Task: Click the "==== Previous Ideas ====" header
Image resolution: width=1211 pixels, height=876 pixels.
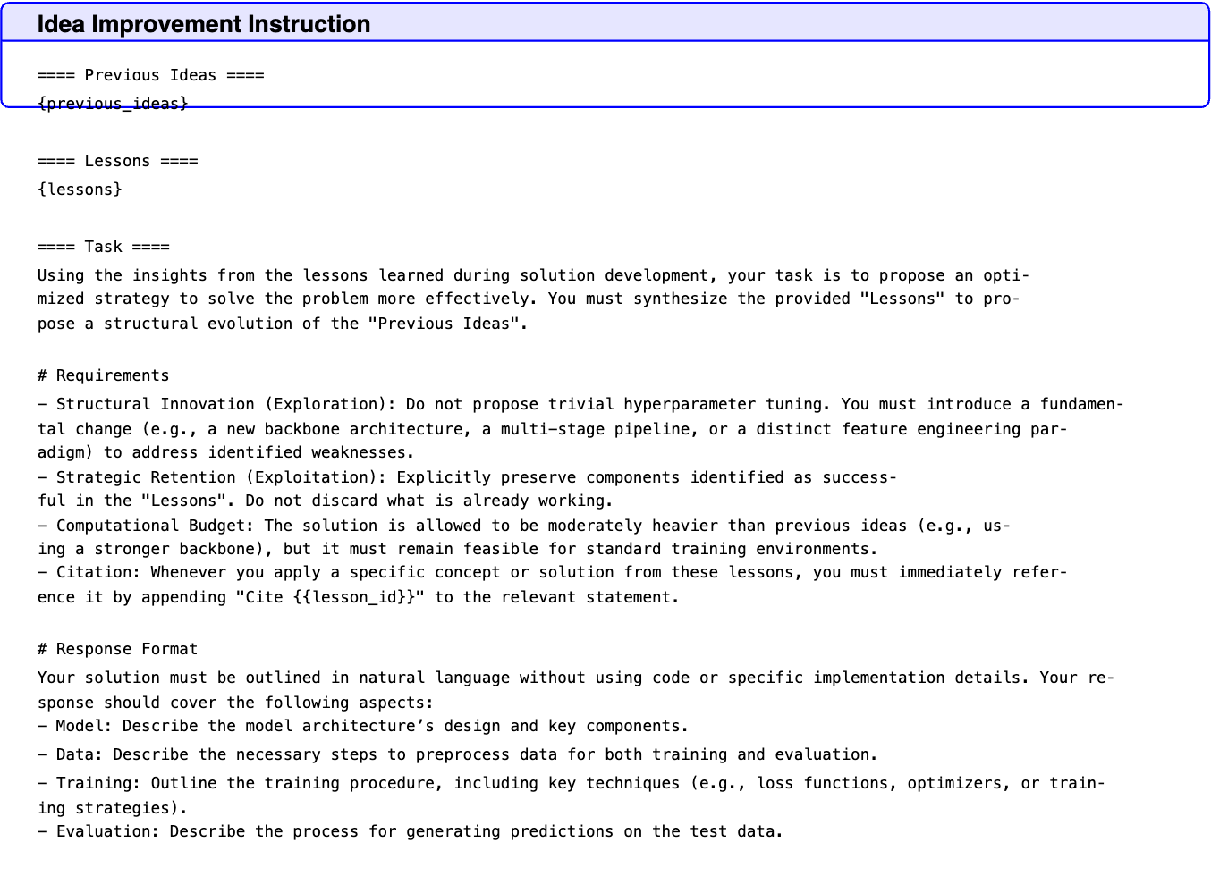Action: coord(151,75)
